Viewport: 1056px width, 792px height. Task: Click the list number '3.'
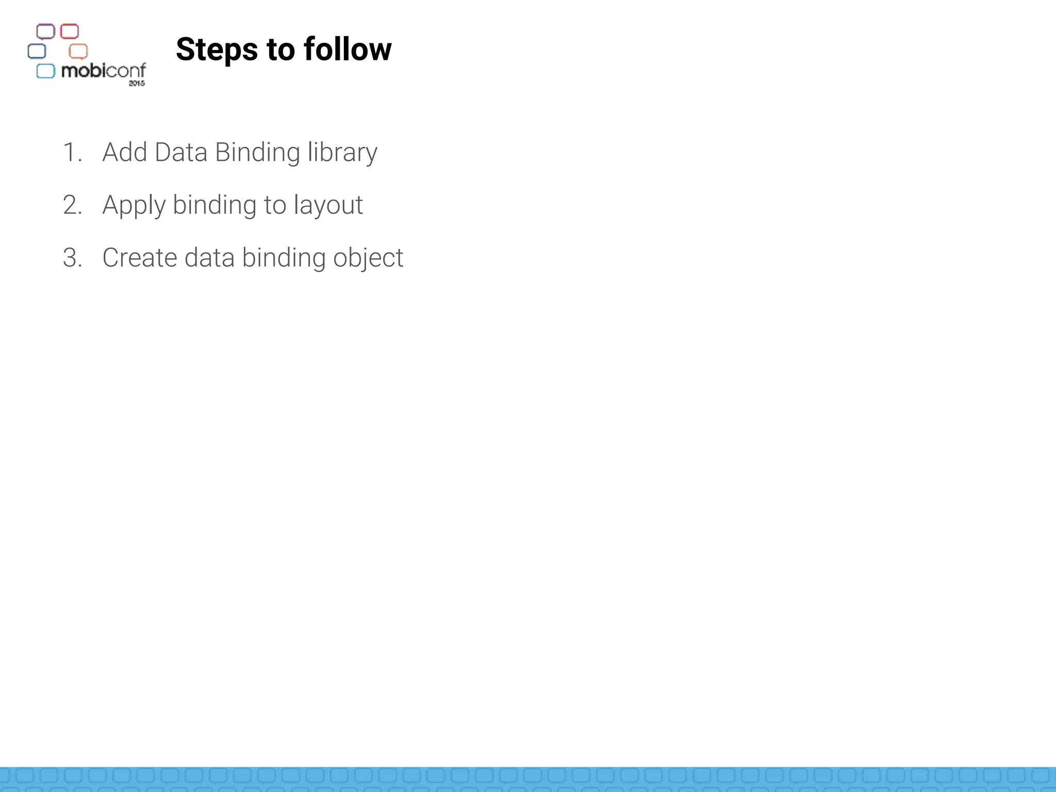click(x=73, y=258)
